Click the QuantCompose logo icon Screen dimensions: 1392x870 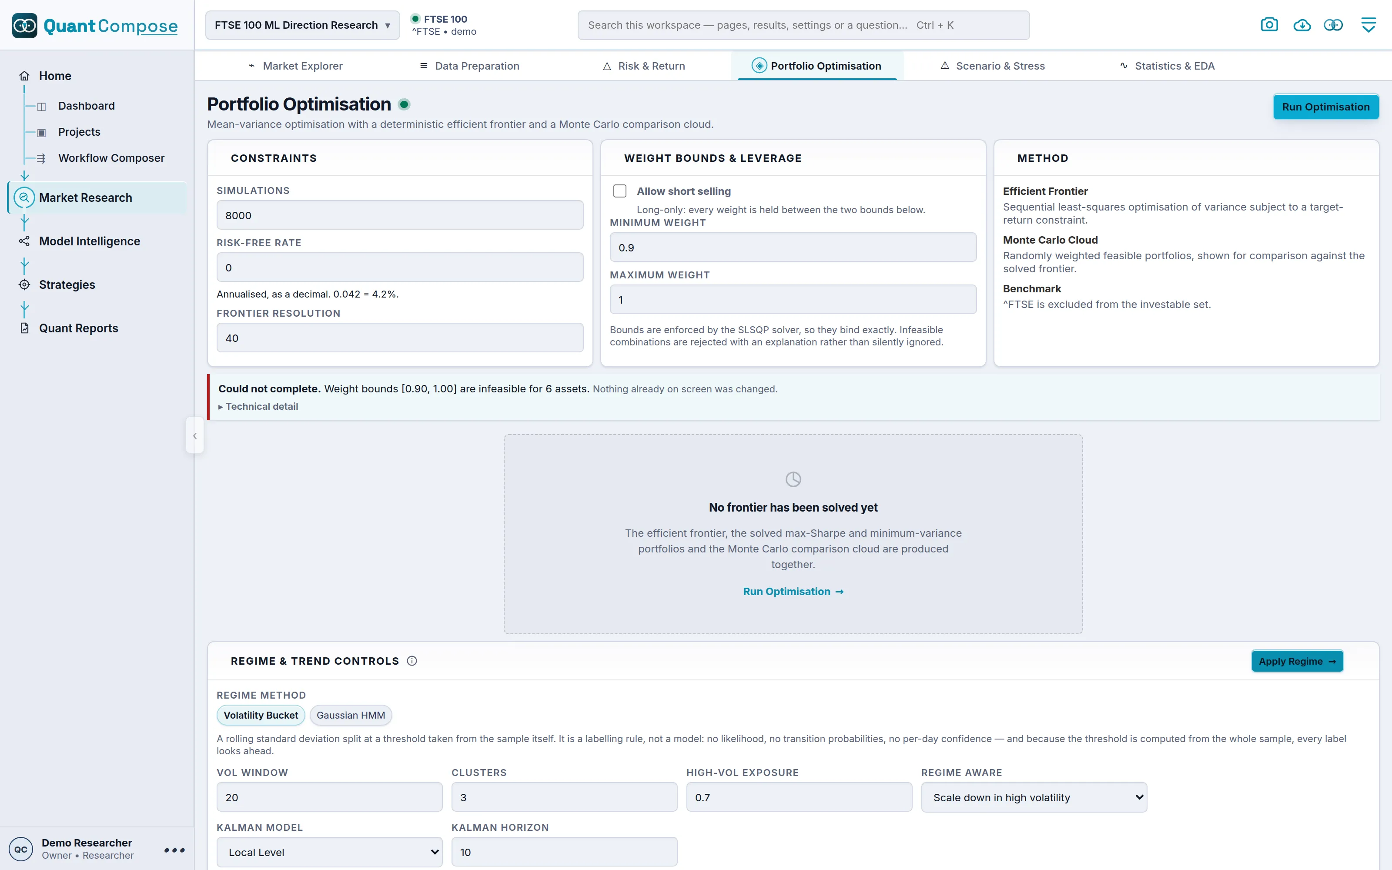[x=25, y=25]
